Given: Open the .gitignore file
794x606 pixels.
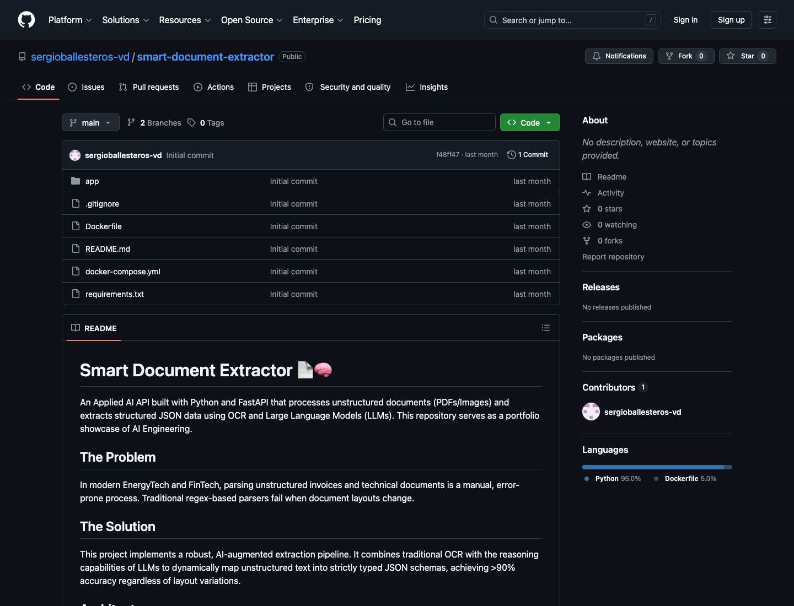Looking at the screenshot, I should pos(102,204).
